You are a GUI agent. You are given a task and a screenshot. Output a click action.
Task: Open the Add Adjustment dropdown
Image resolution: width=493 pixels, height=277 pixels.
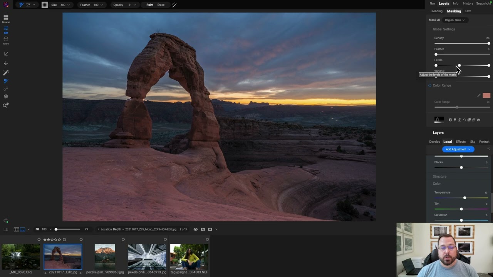[x=458, y=149]
